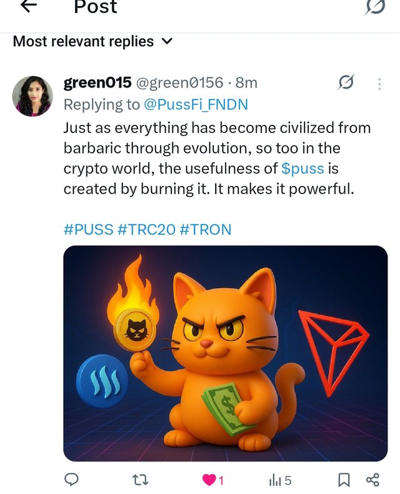Tap Grok icon beside green015's reply
The height and width of the screenshot is (494, 400).
[346, 82]
